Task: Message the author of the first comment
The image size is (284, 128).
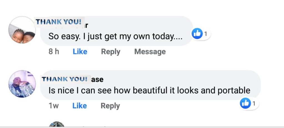Action: pyautogui.click(x=150, y=52)
